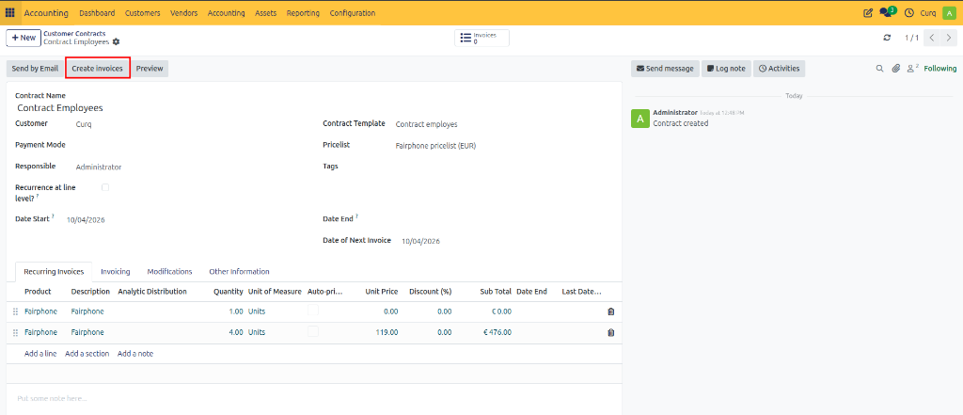Image resolution: width=963 pixels, height=415 pixels.
Task: Open the Curq company switcher in top bar
Action: point(927,13)
